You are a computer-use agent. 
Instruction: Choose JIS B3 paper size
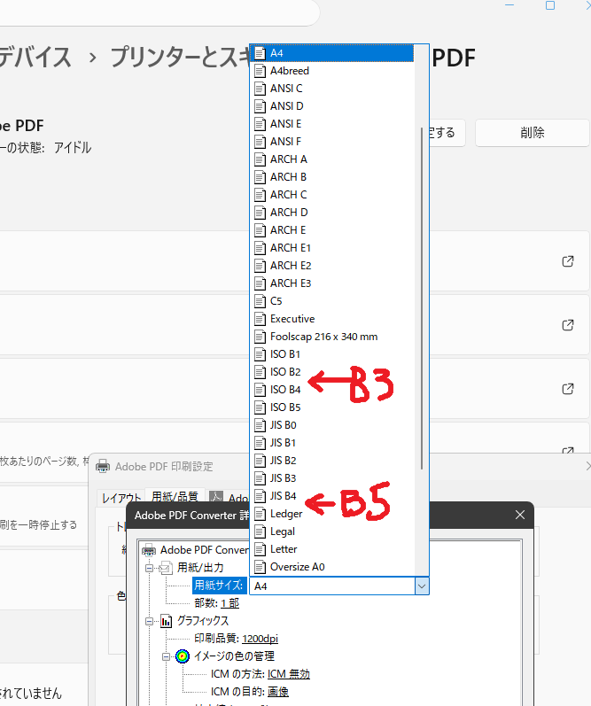(x=332, y=478)
